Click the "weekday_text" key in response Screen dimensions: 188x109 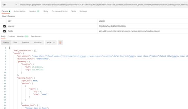[28, 105]
